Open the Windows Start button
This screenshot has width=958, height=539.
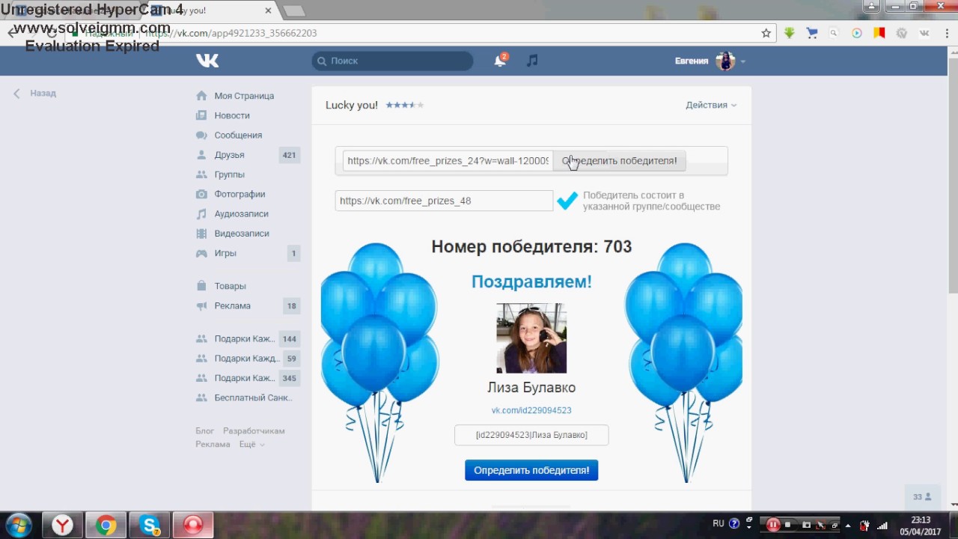tap(18, 525)
